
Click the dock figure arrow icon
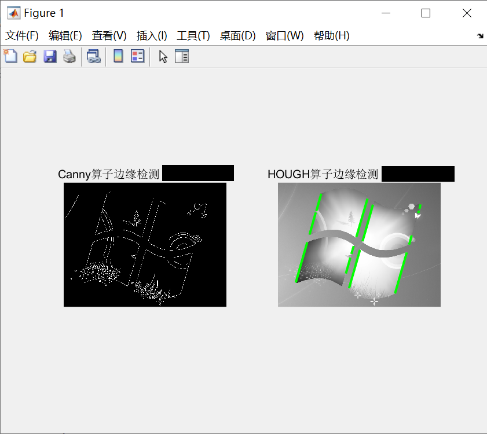pos(480,36)
